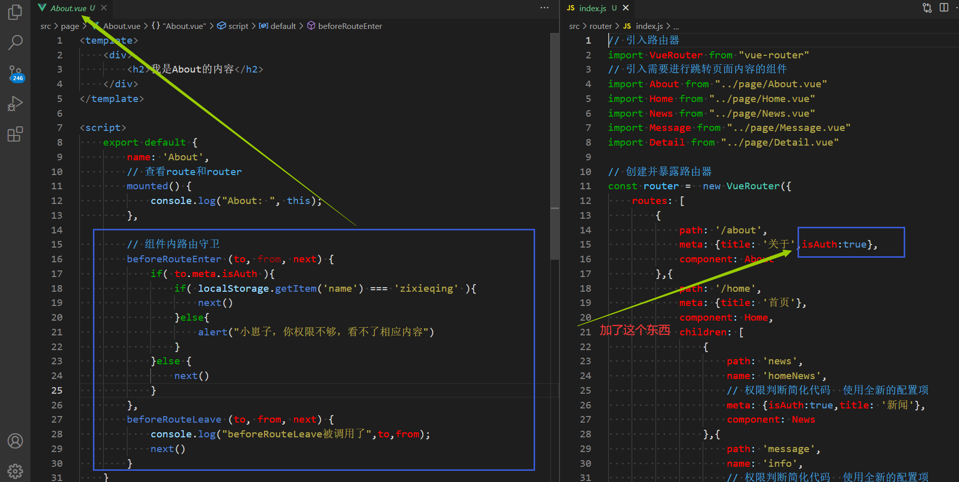This screenshot has width=959, height=482.
Task: Click 'default' breadcrumb segment
Action: [278, 26]
